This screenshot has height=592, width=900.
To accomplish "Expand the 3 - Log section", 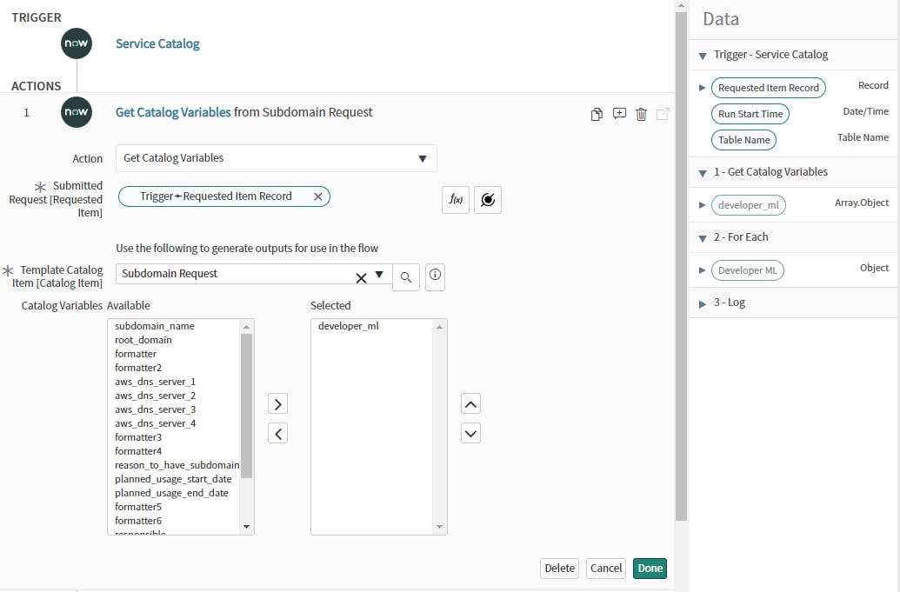I will pos(703,303).
